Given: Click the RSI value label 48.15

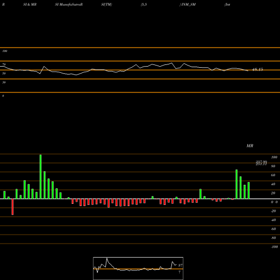Looking at the screenshot, I should [x=258, y=69].
